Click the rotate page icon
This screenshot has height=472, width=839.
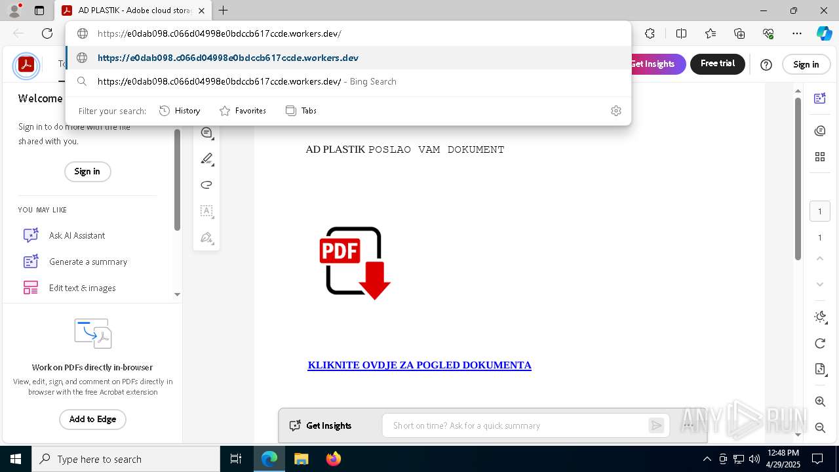point(819,344)
